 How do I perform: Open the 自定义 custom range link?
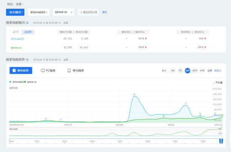[x=218, y=71]
